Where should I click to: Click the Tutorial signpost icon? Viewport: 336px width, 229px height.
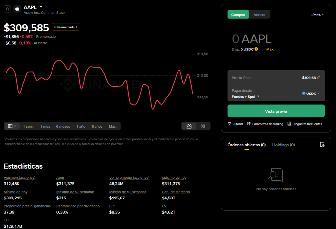[x=229, y=124]
